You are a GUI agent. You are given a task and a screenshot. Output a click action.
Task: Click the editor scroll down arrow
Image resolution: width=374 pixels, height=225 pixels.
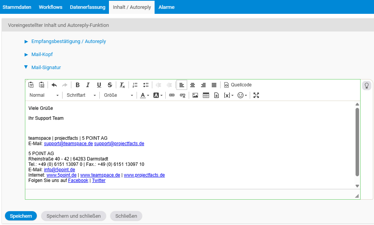(x=357, y=186)
